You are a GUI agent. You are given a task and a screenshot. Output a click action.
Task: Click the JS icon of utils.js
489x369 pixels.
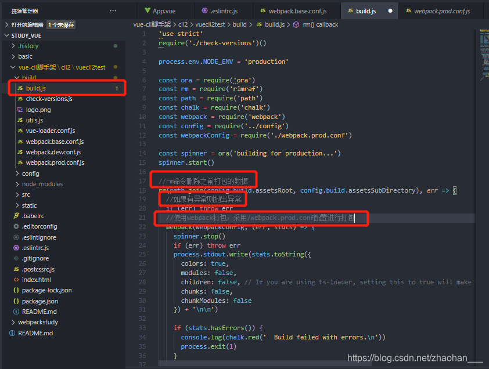point(20,120)
